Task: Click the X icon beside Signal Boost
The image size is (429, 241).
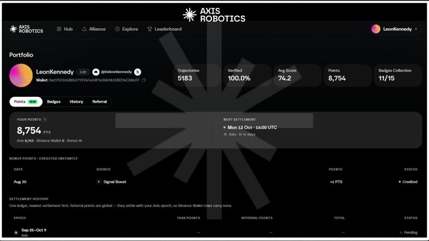Action: click(99, 182)
